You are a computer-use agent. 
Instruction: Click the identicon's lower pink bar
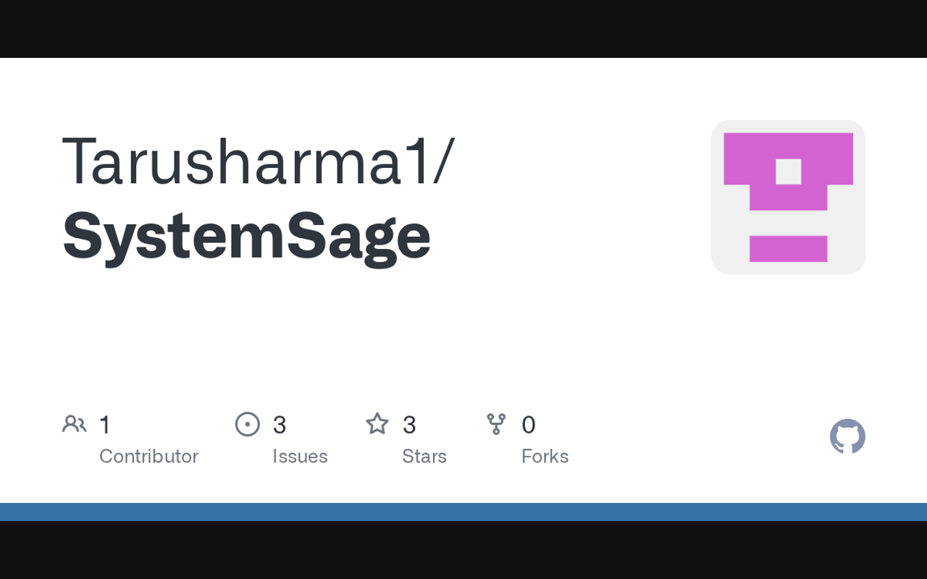(x=788, y=248)
